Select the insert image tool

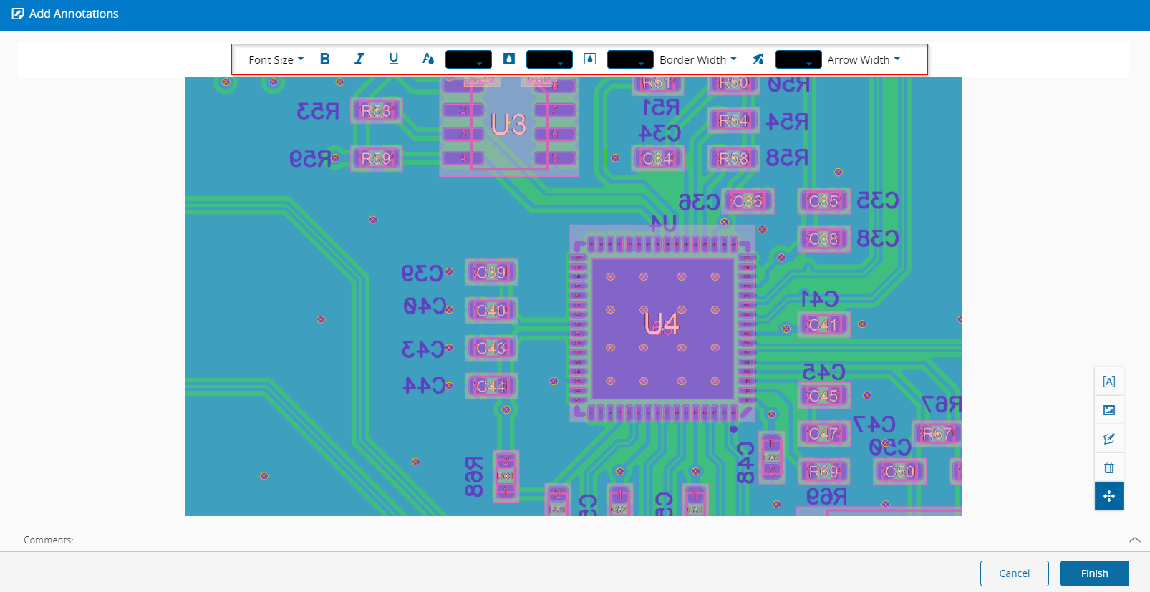(1109, 410)
